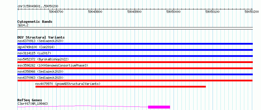Screen dimensions: 261x110
Task: Click the nsv6370963 (Sedlazeck2020) red bar
Action: coord(135,81)
